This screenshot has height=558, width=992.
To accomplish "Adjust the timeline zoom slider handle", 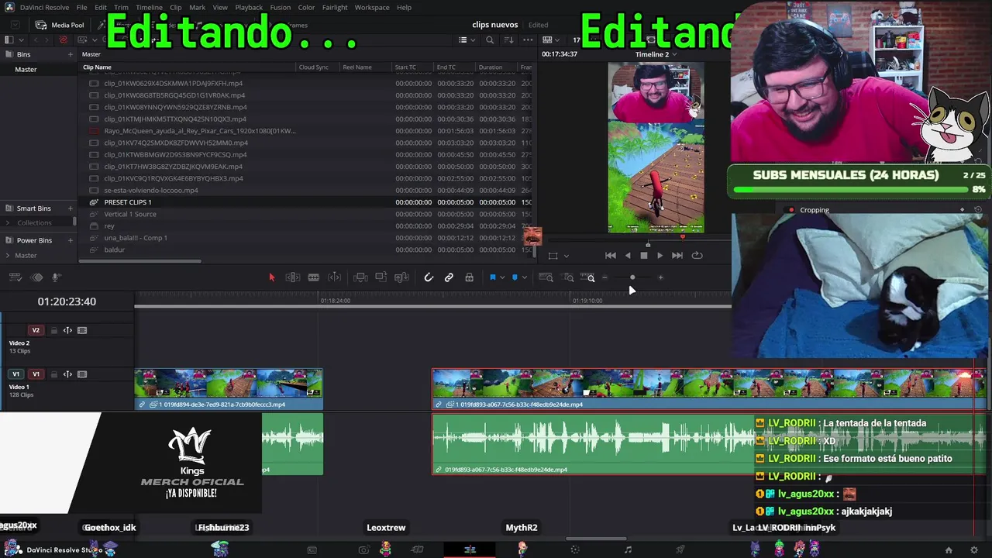I will click(632, 277).
